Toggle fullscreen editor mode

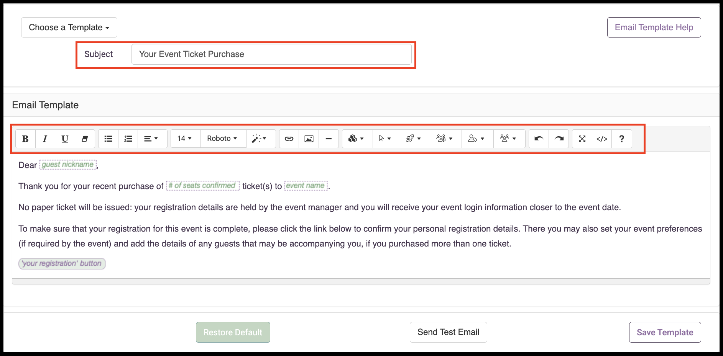582,139
